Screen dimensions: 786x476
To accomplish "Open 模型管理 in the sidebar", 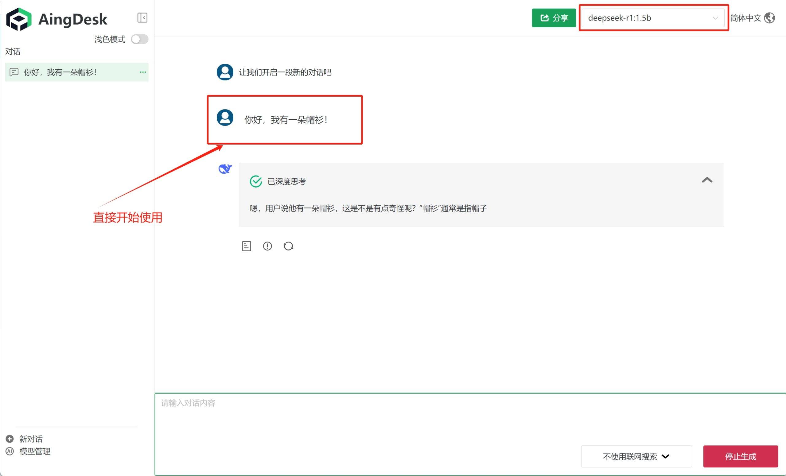I will tap(35, 451).
